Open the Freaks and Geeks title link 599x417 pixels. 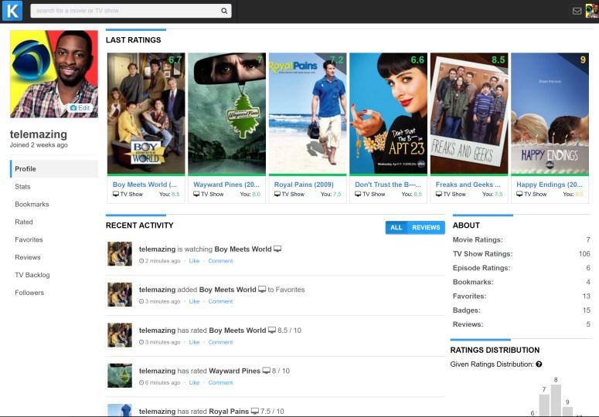(464, 185)
